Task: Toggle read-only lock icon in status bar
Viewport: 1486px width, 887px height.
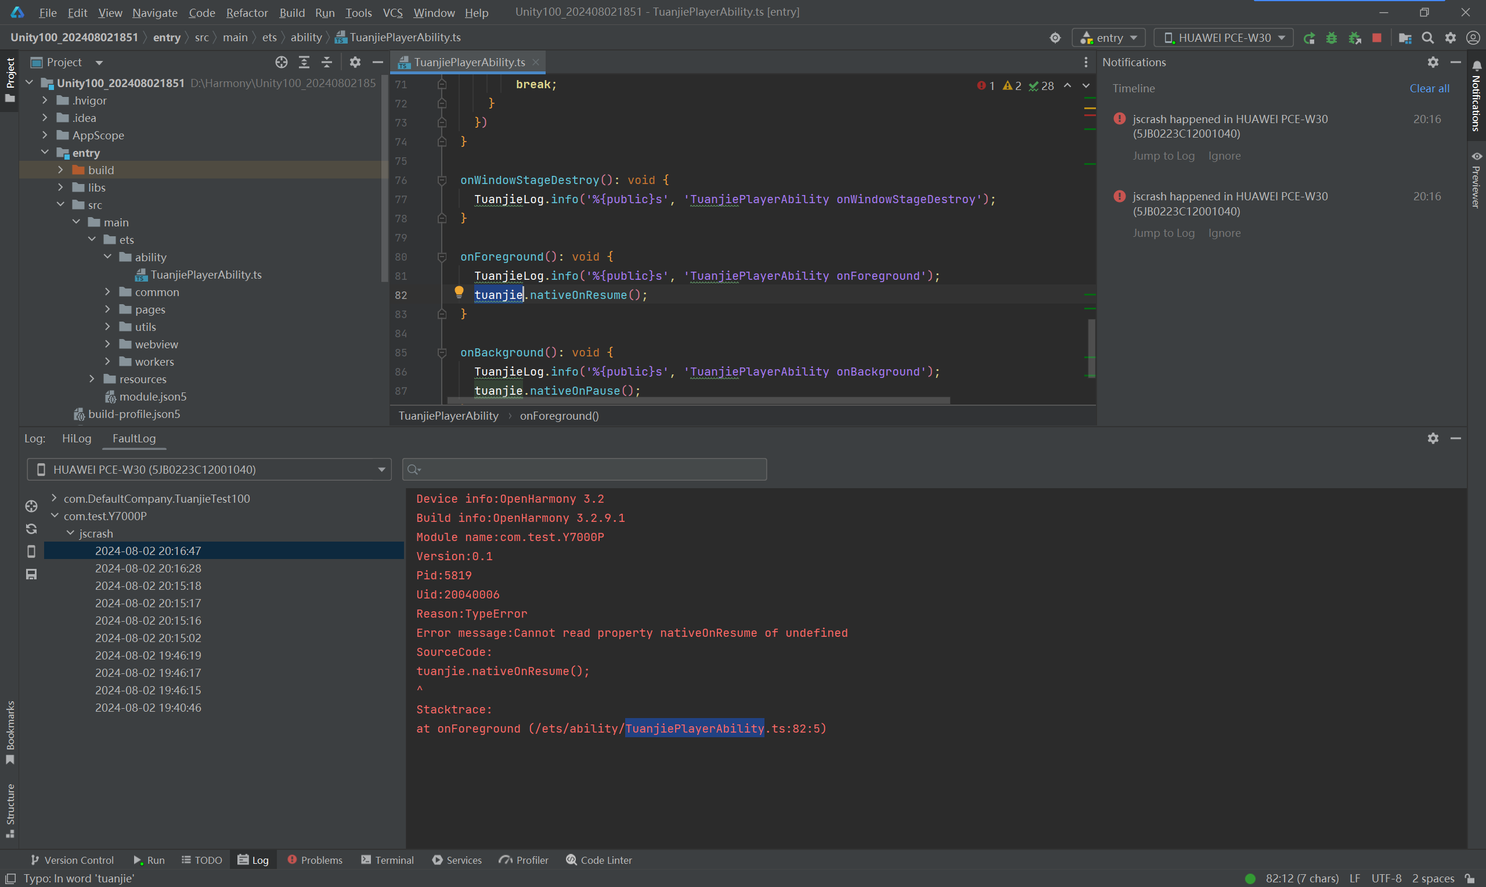Action: point(1470,879)
